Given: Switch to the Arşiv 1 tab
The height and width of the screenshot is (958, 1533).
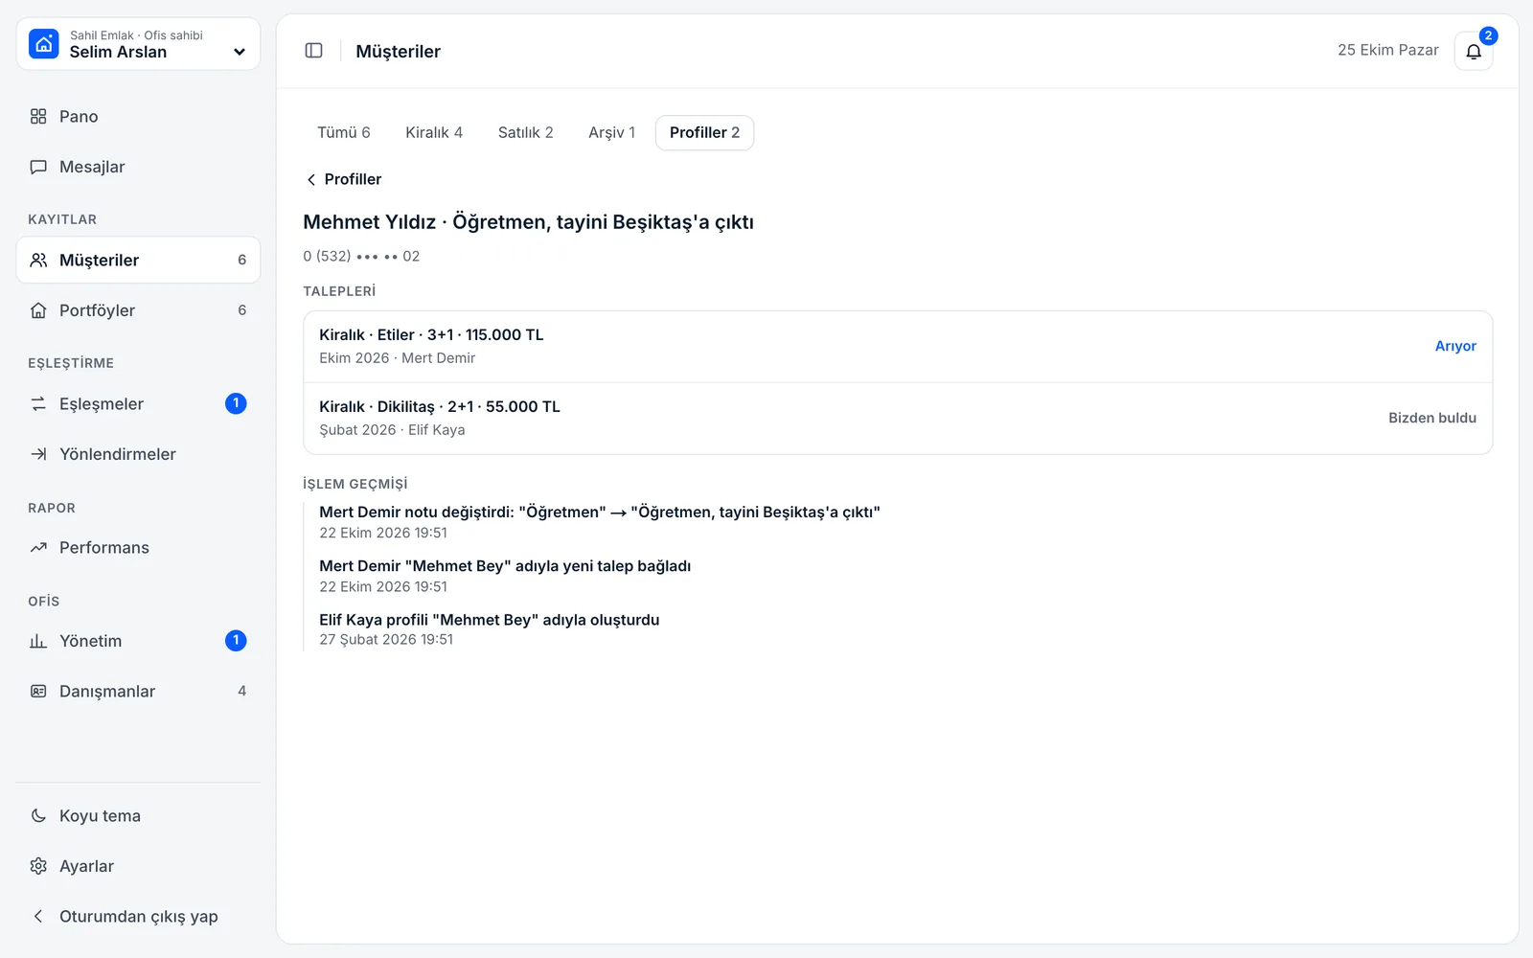Looking at the screenshot, I should 612,132.
